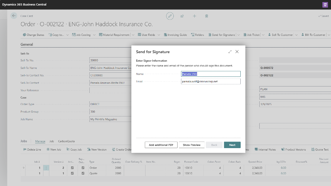The width and height of the screenshot is (331, 186).
Task: Switch to the CarbonQuota tab
Action: [x=66, y=141]
